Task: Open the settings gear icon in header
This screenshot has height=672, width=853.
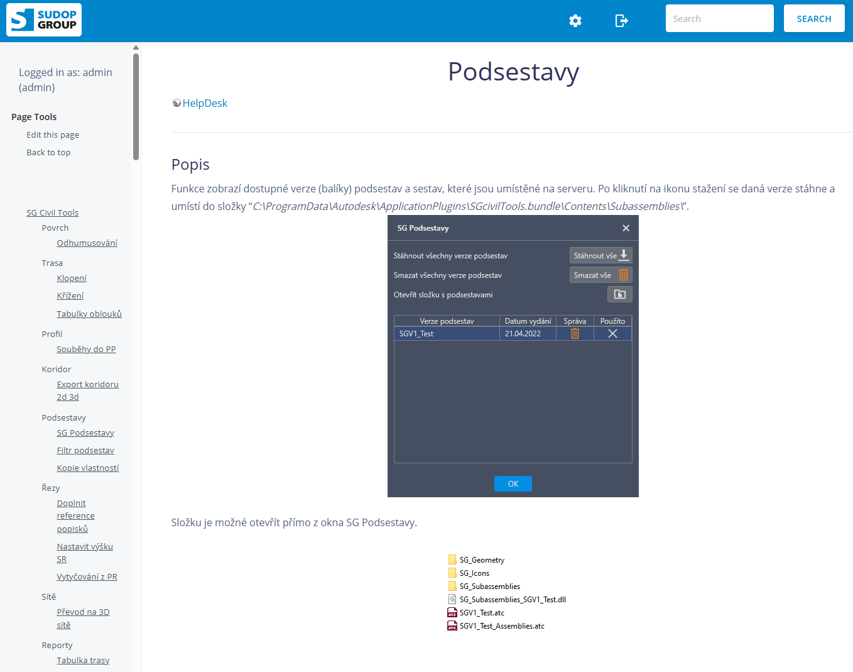Action: click(575, 21)
